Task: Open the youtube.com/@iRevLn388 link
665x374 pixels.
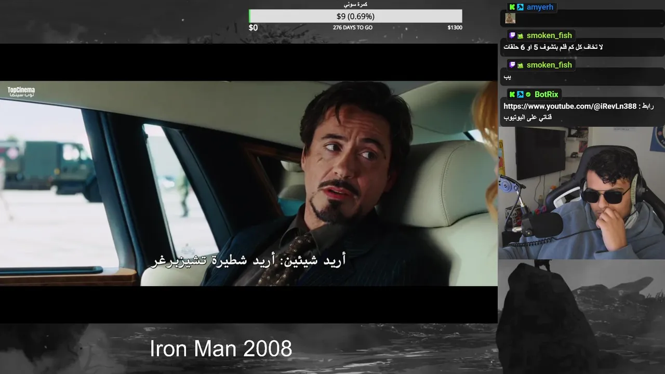Action: tap(570, 106)
